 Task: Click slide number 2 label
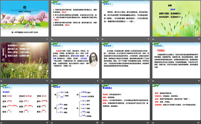[98, 39]
